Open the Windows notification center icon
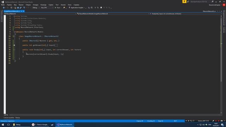This screenshot has width=226, height=127. tap(222, 125)
